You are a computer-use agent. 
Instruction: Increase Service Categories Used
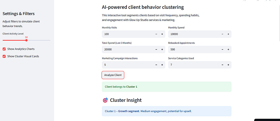coord(228,65)
